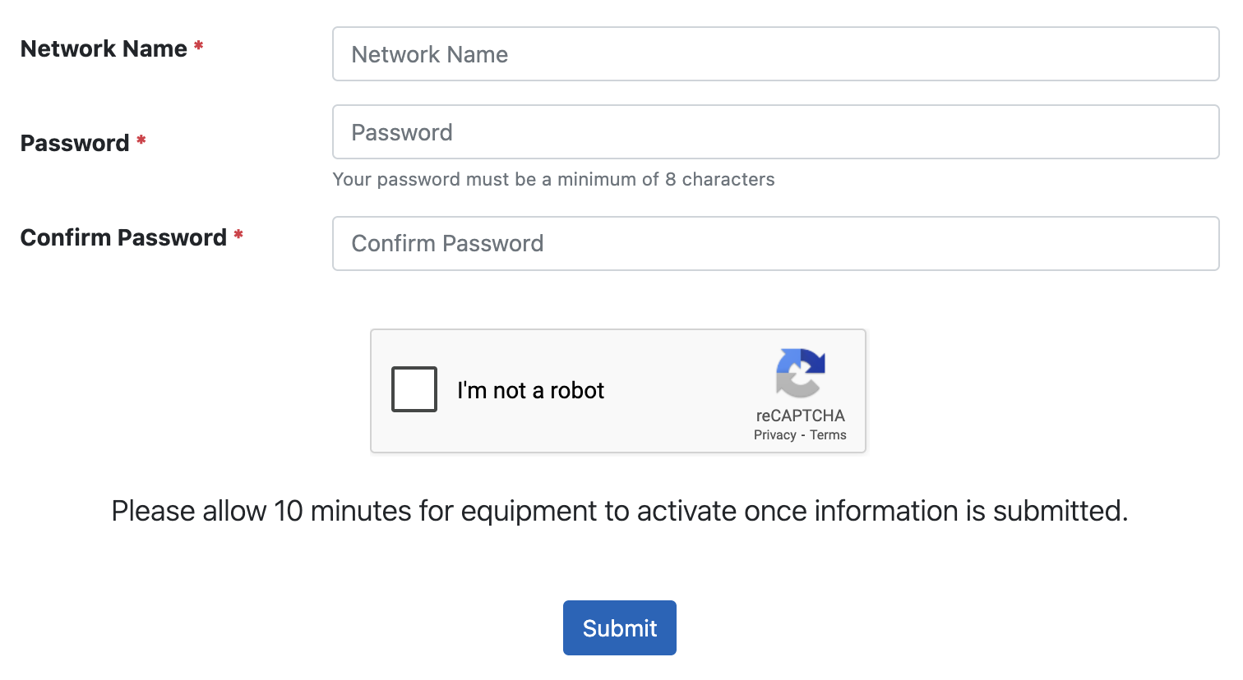
Task: Check the I'm not a robot checkbox
Action: point(414,389)
